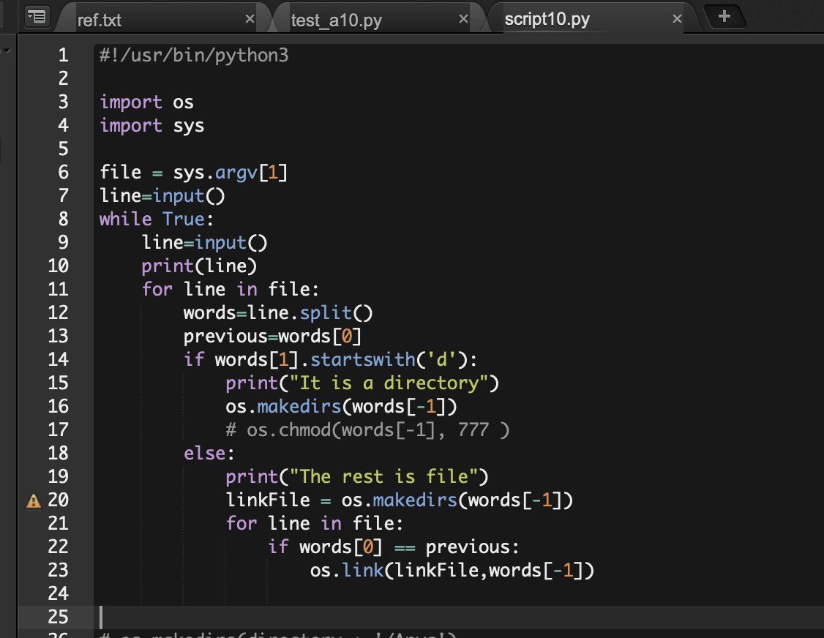Close the test_a10.py tab
Image resolution: width=824 pixels, height=638 pixels.
462,18
